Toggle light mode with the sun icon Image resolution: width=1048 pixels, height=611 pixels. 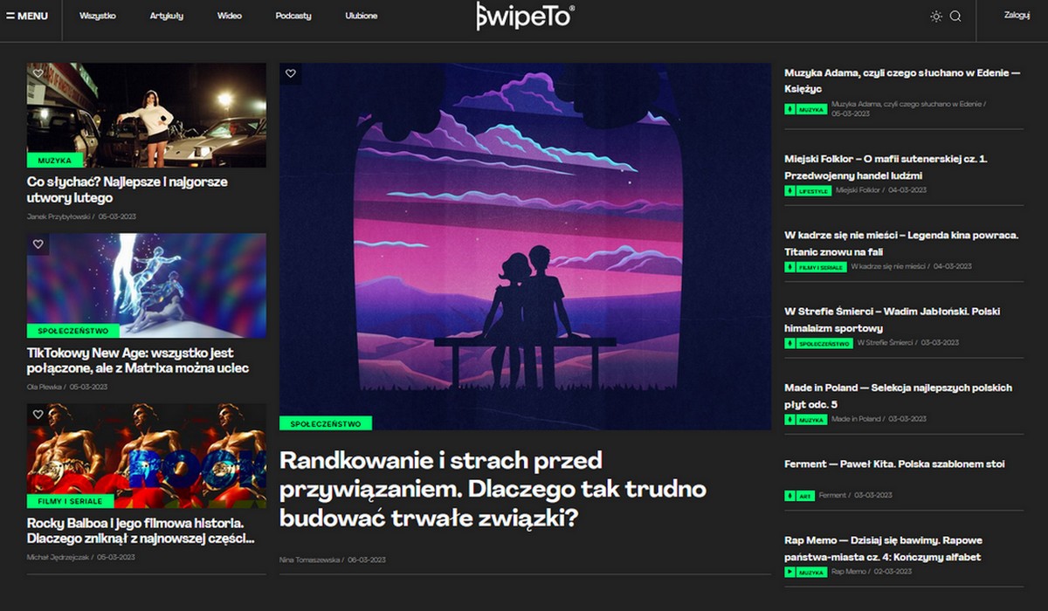point(935,15)
